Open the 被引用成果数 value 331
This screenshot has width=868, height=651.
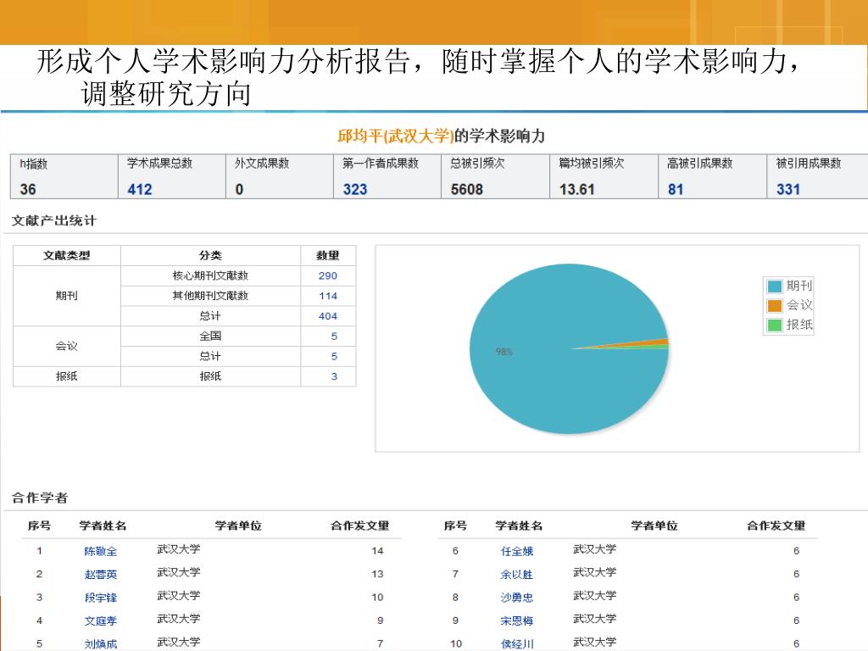788,189
